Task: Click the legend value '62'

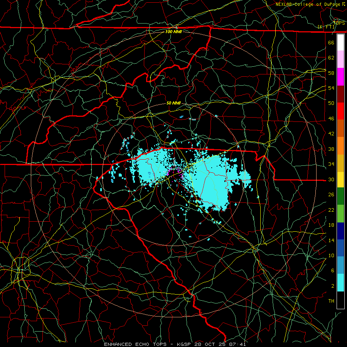Action: (331, 58)
